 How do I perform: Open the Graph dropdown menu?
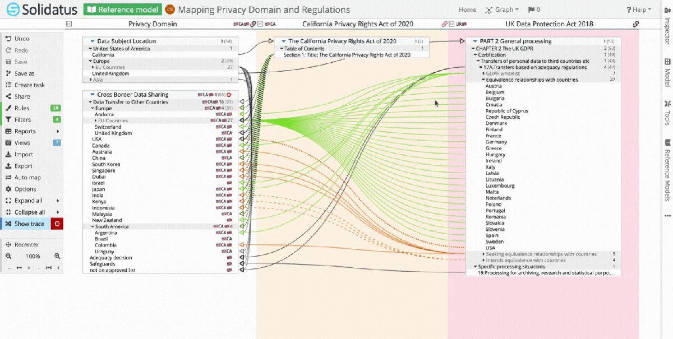click(x=503, y=10)
